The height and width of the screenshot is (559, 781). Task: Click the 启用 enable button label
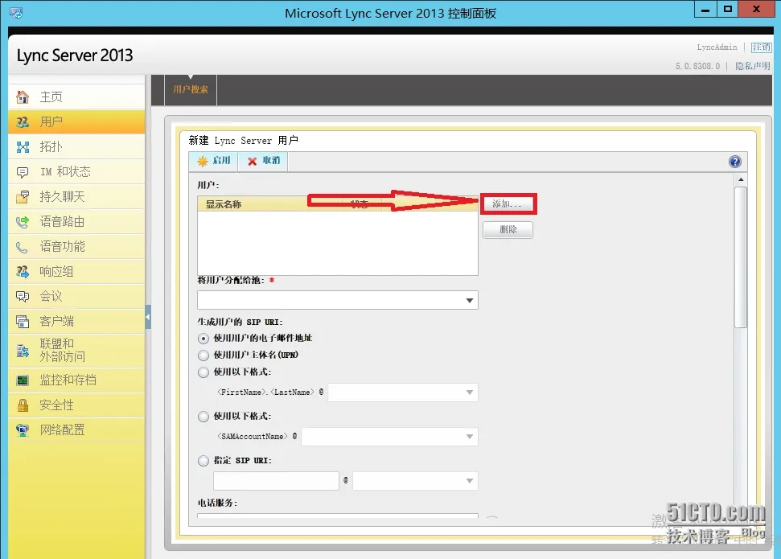pyautogui.click(x=222, y=160)
